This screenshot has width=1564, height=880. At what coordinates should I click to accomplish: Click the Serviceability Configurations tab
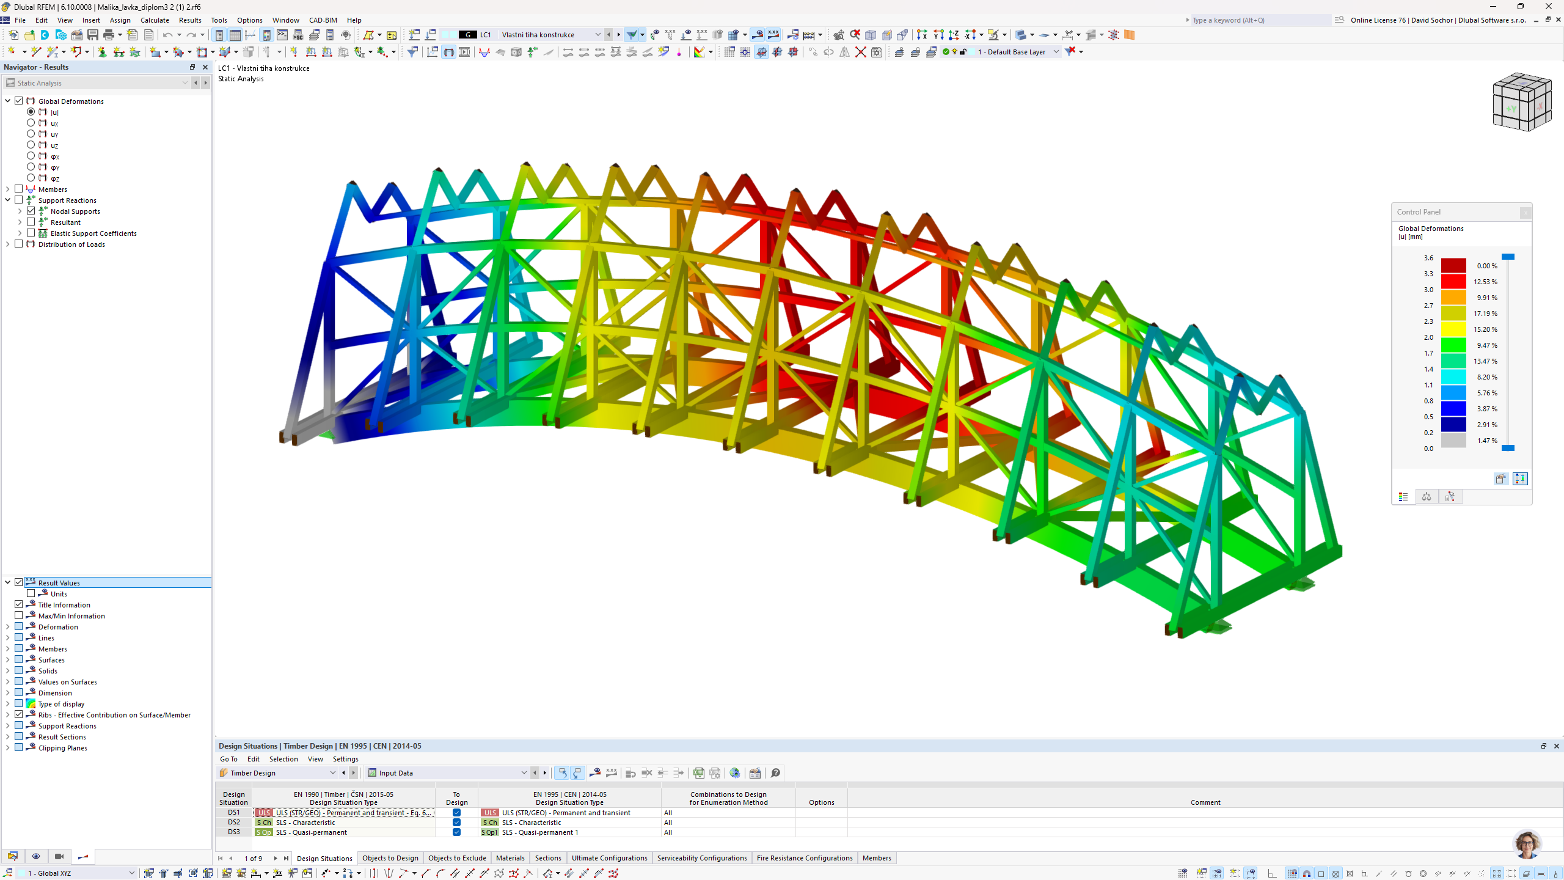tap(701, 858)
